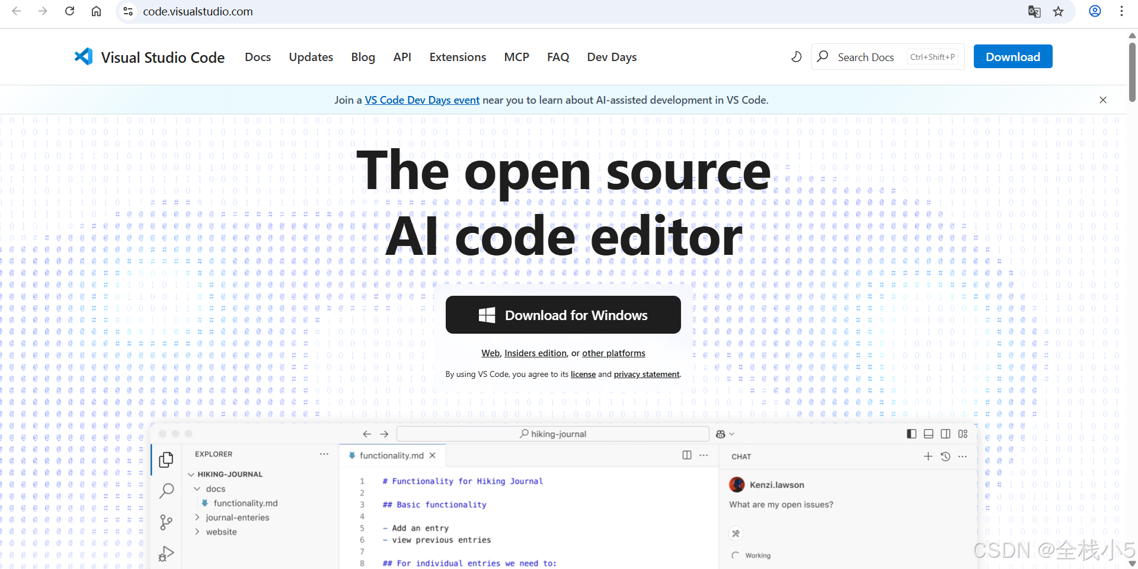The image size is (1138, 569).
Task: Click Download for Windows button
Action: point(563,315)
